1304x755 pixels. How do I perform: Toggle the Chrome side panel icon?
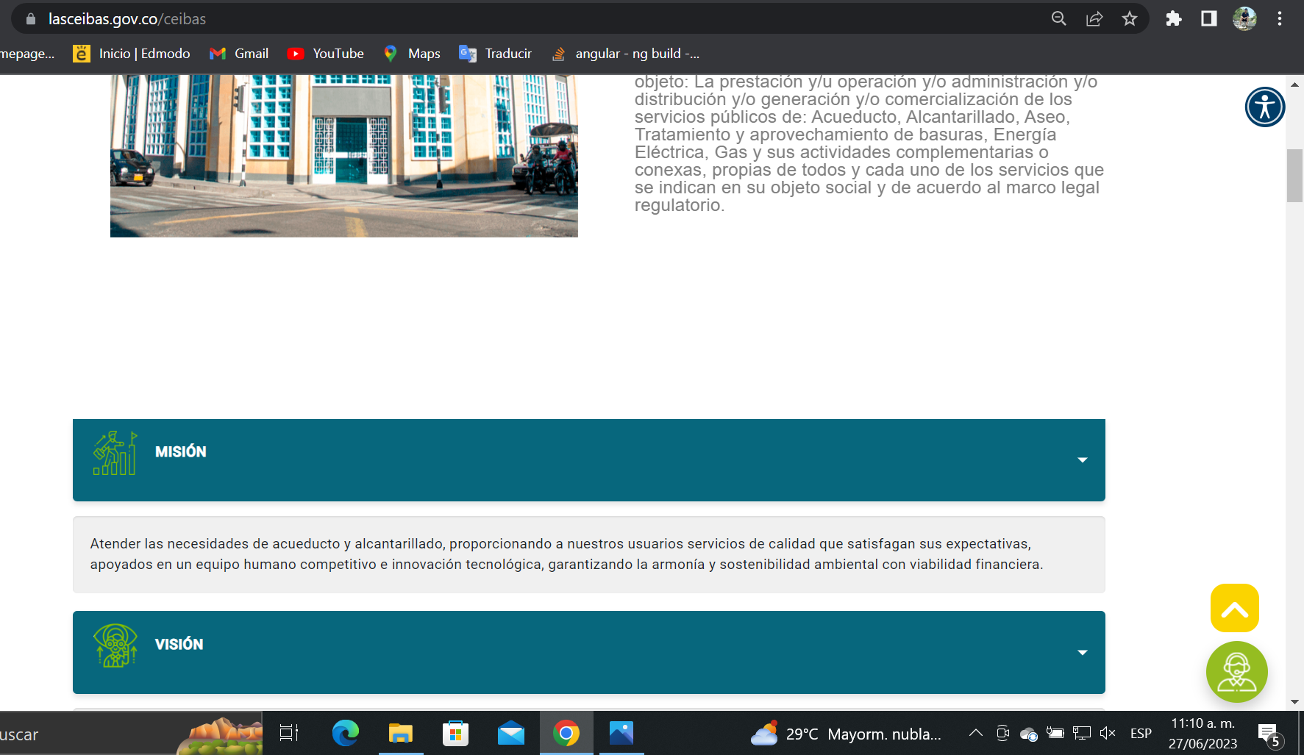click(1208, 19)
